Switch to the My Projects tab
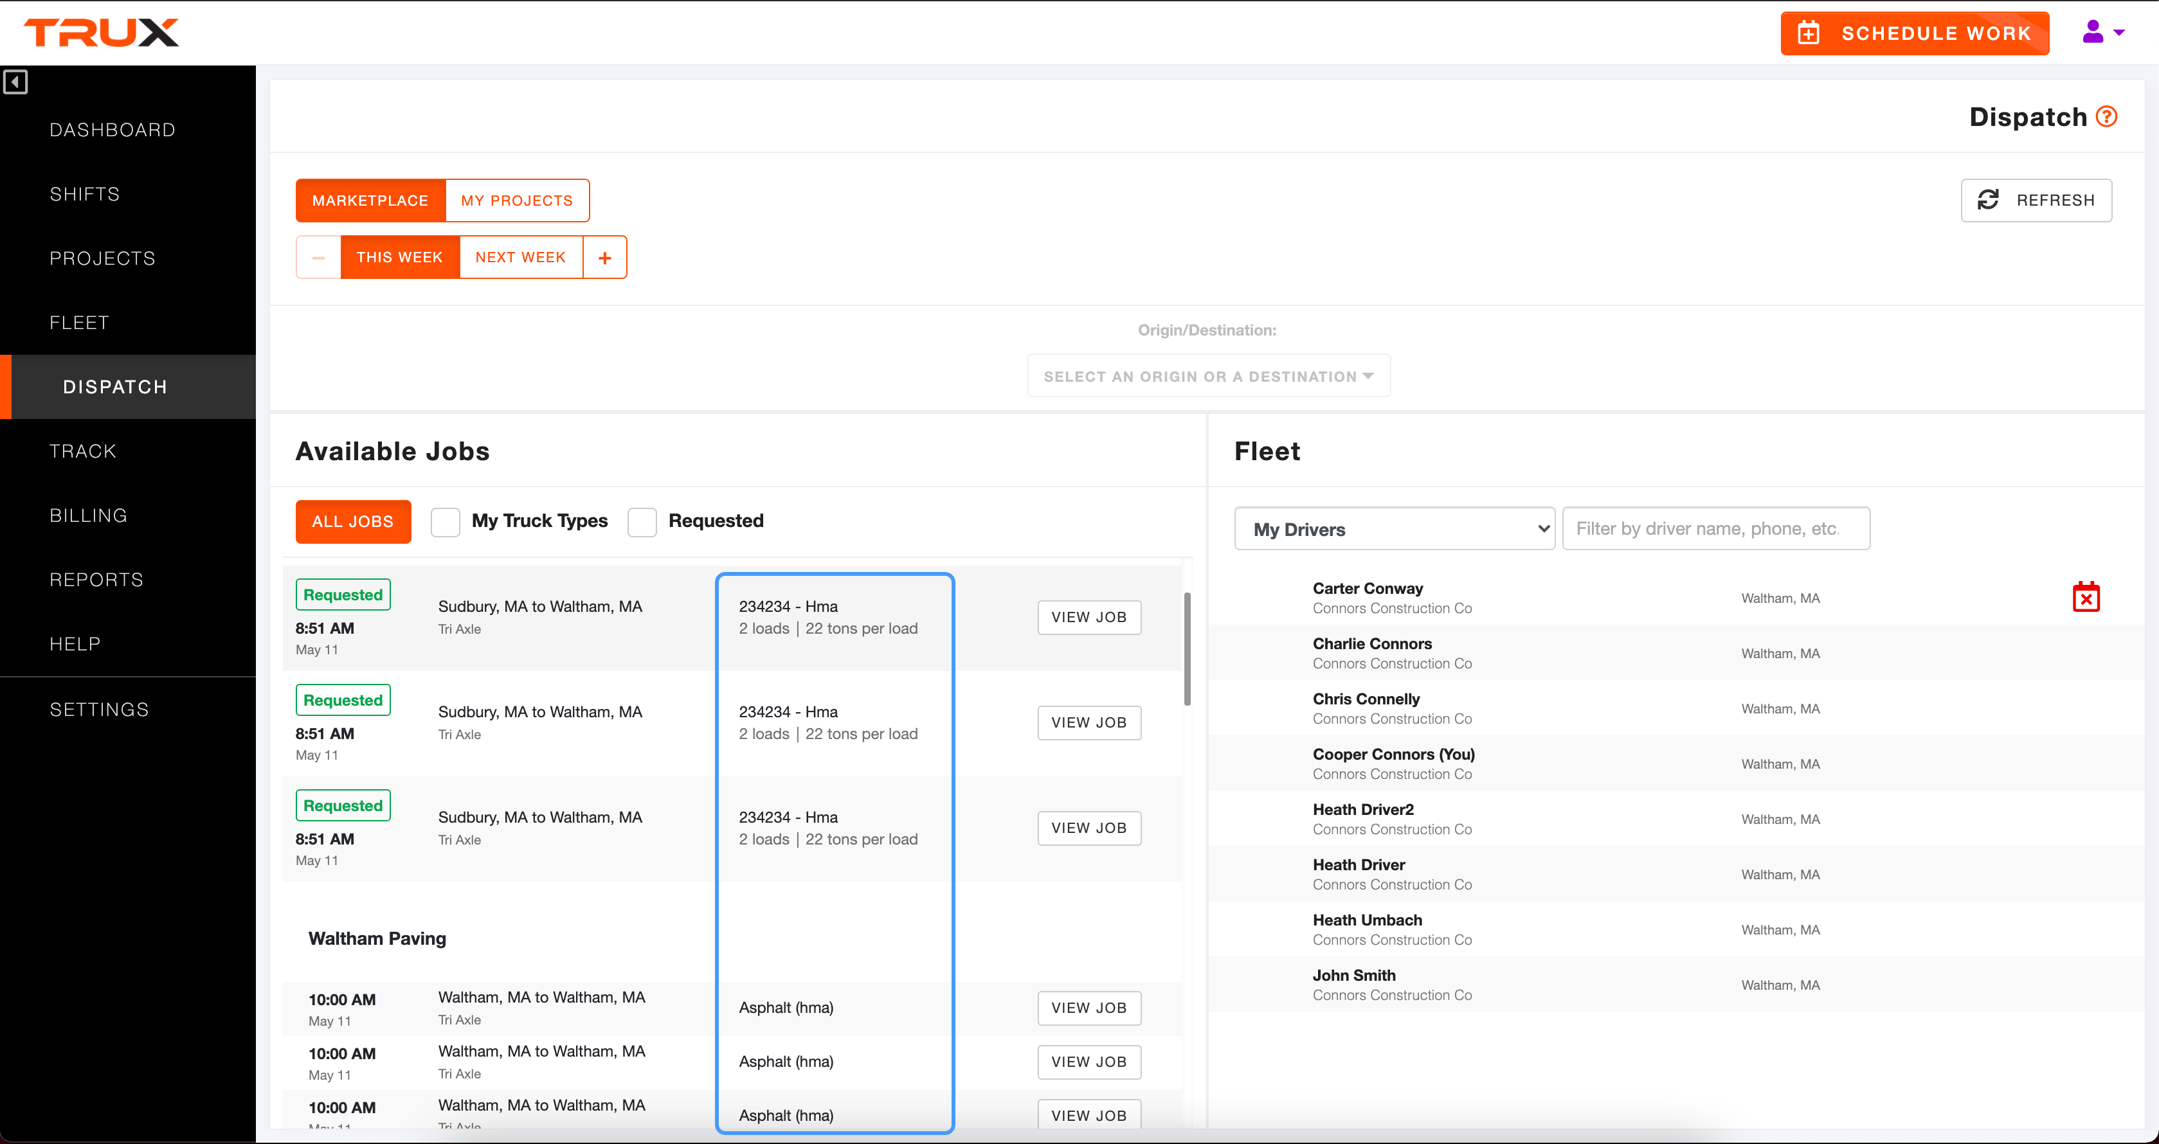This screenshot has height=1144, width=2159. click(x=517, y=201)
